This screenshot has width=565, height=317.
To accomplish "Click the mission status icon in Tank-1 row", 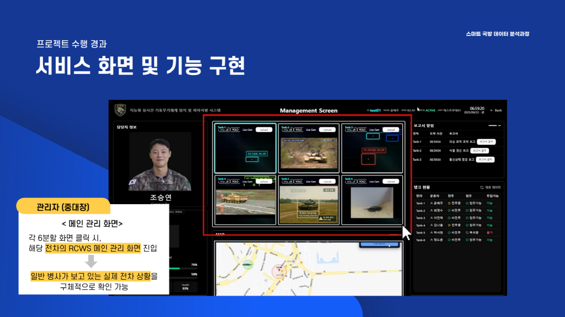I will 467,203.
